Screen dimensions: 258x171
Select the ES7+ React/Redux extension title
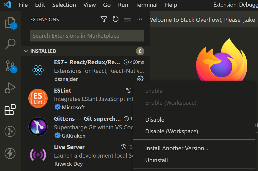point(87,62)
